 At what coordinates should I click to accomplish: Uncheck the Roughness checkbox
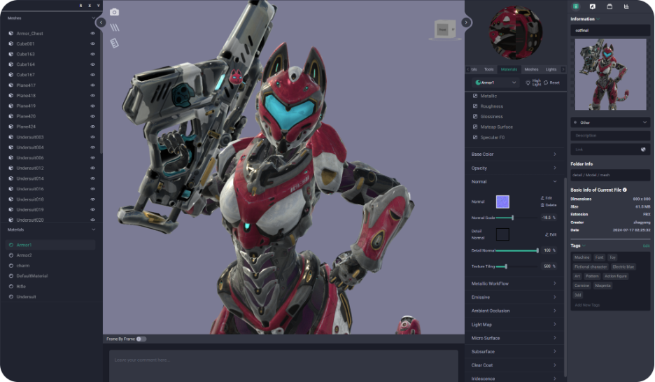click(x=476, y=106)
